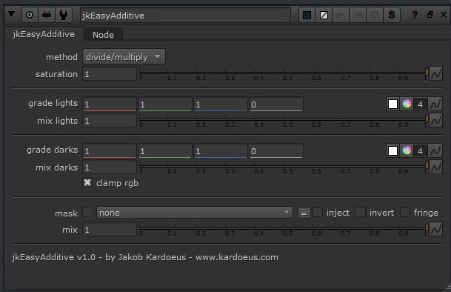Toggle grade darks 4 channel button
Image resolution: width=451 pixels, height=292 pixels.
[420, 151]
